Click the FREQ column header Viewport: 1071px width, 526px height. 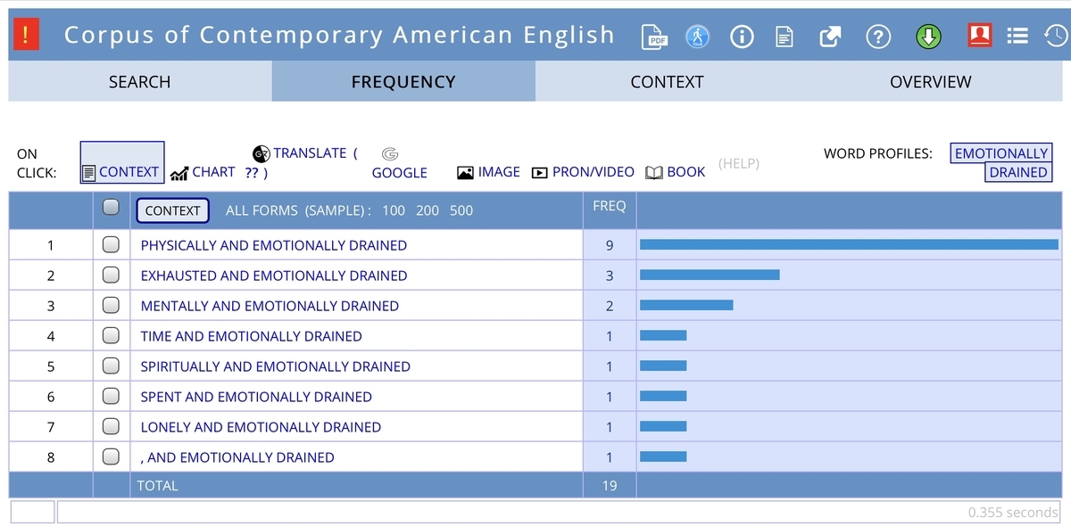click(x=610, y=206)
